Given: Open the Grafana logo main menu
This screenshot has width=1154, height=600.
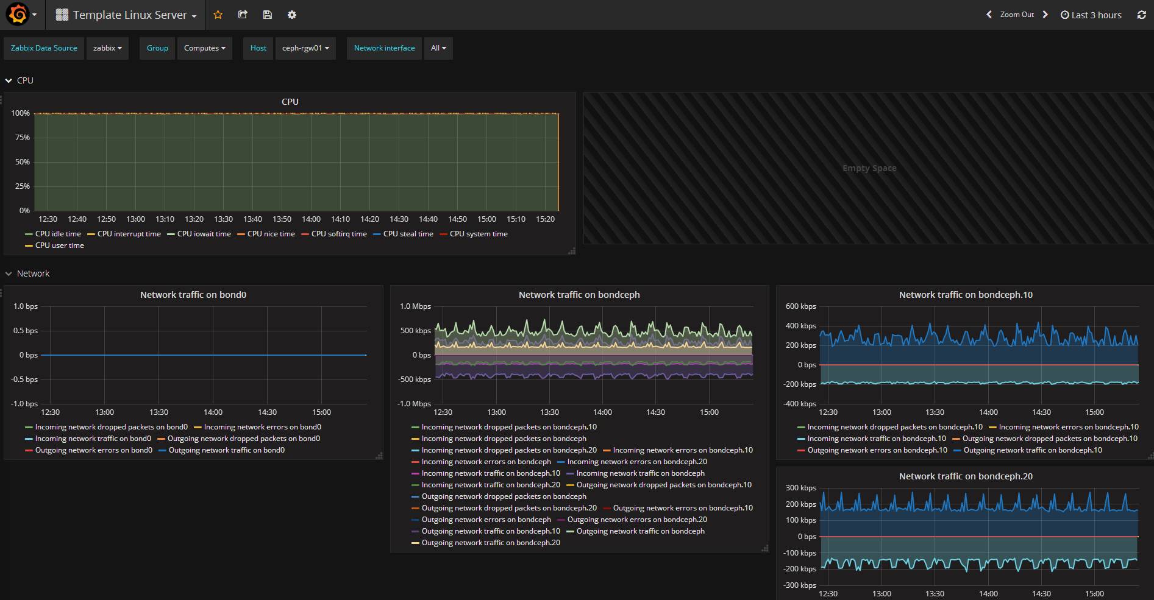Looking at the screenshot, I should pyautogui.click(x=21, y=15).
